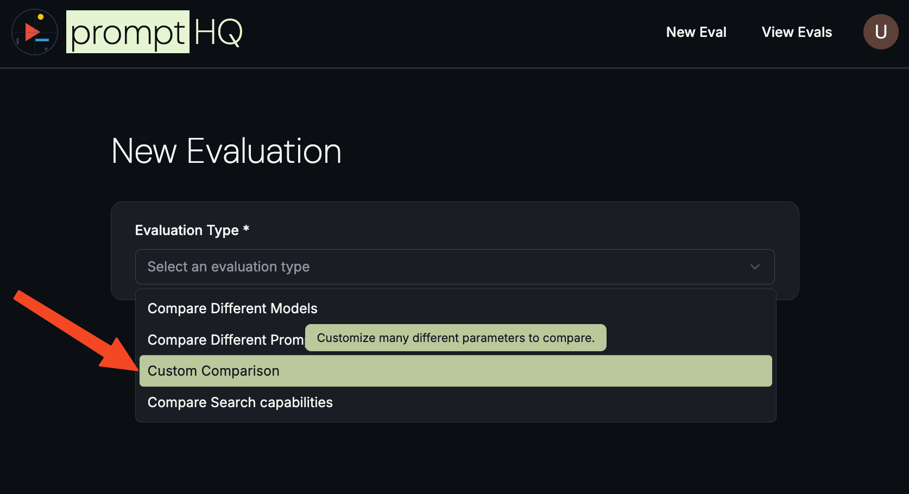Click the U profile circle in top right
Screen dimensions: 909x494
click(x=881, y=31)
